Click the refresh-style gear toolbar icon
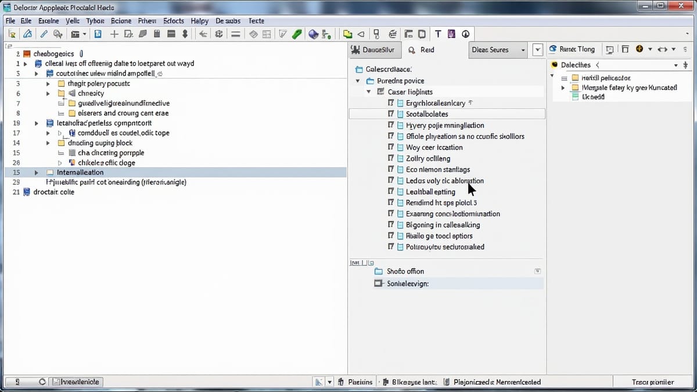This screenshot has height=392, width=697. [x=218, y=34]
